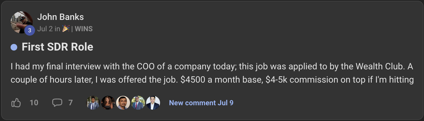This screenshot has height=121, width=424.
Task: Click the blue unread dot indicator
Action: 14,47
